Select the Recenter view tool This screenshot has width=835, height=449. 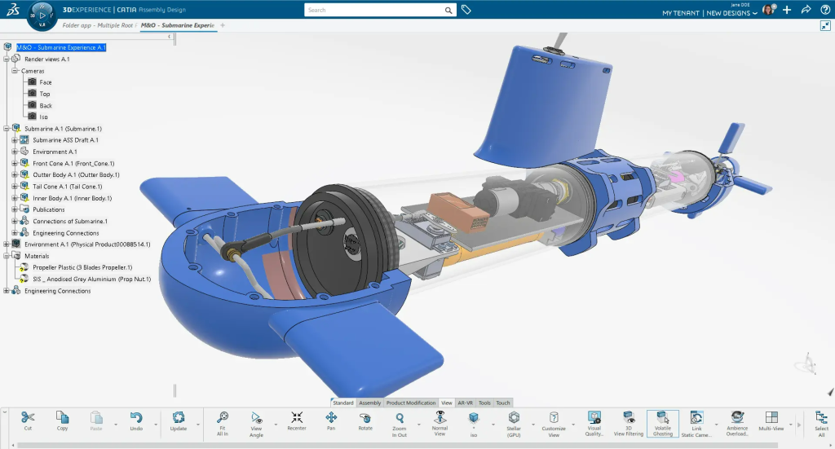tap(297, 420)
